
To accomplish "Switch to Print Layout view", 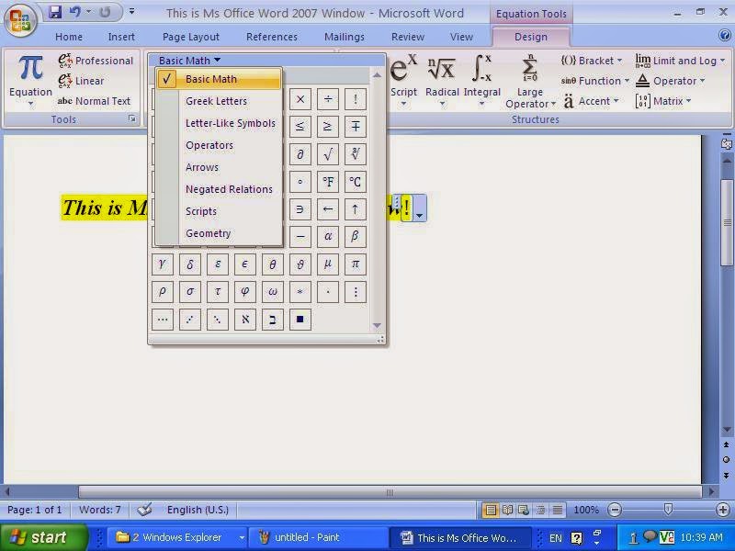I will coord(491,510).
